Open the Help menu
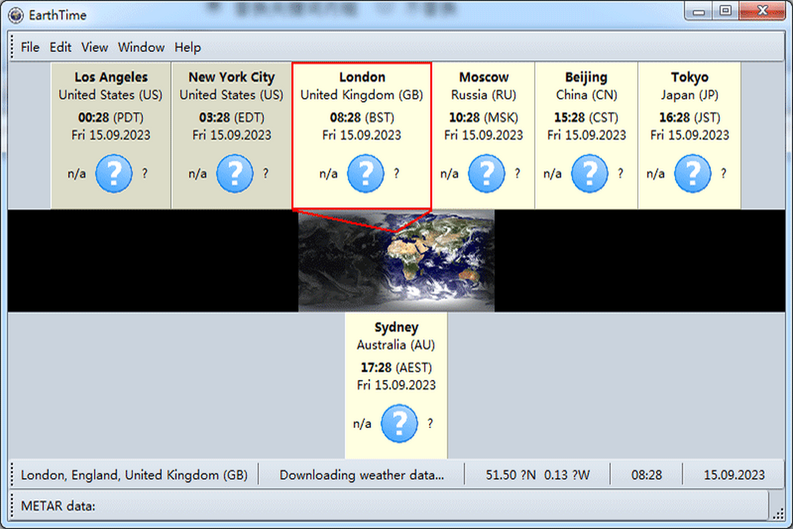The width and height of the screenshot is (793, 529). tap(188, 47)
